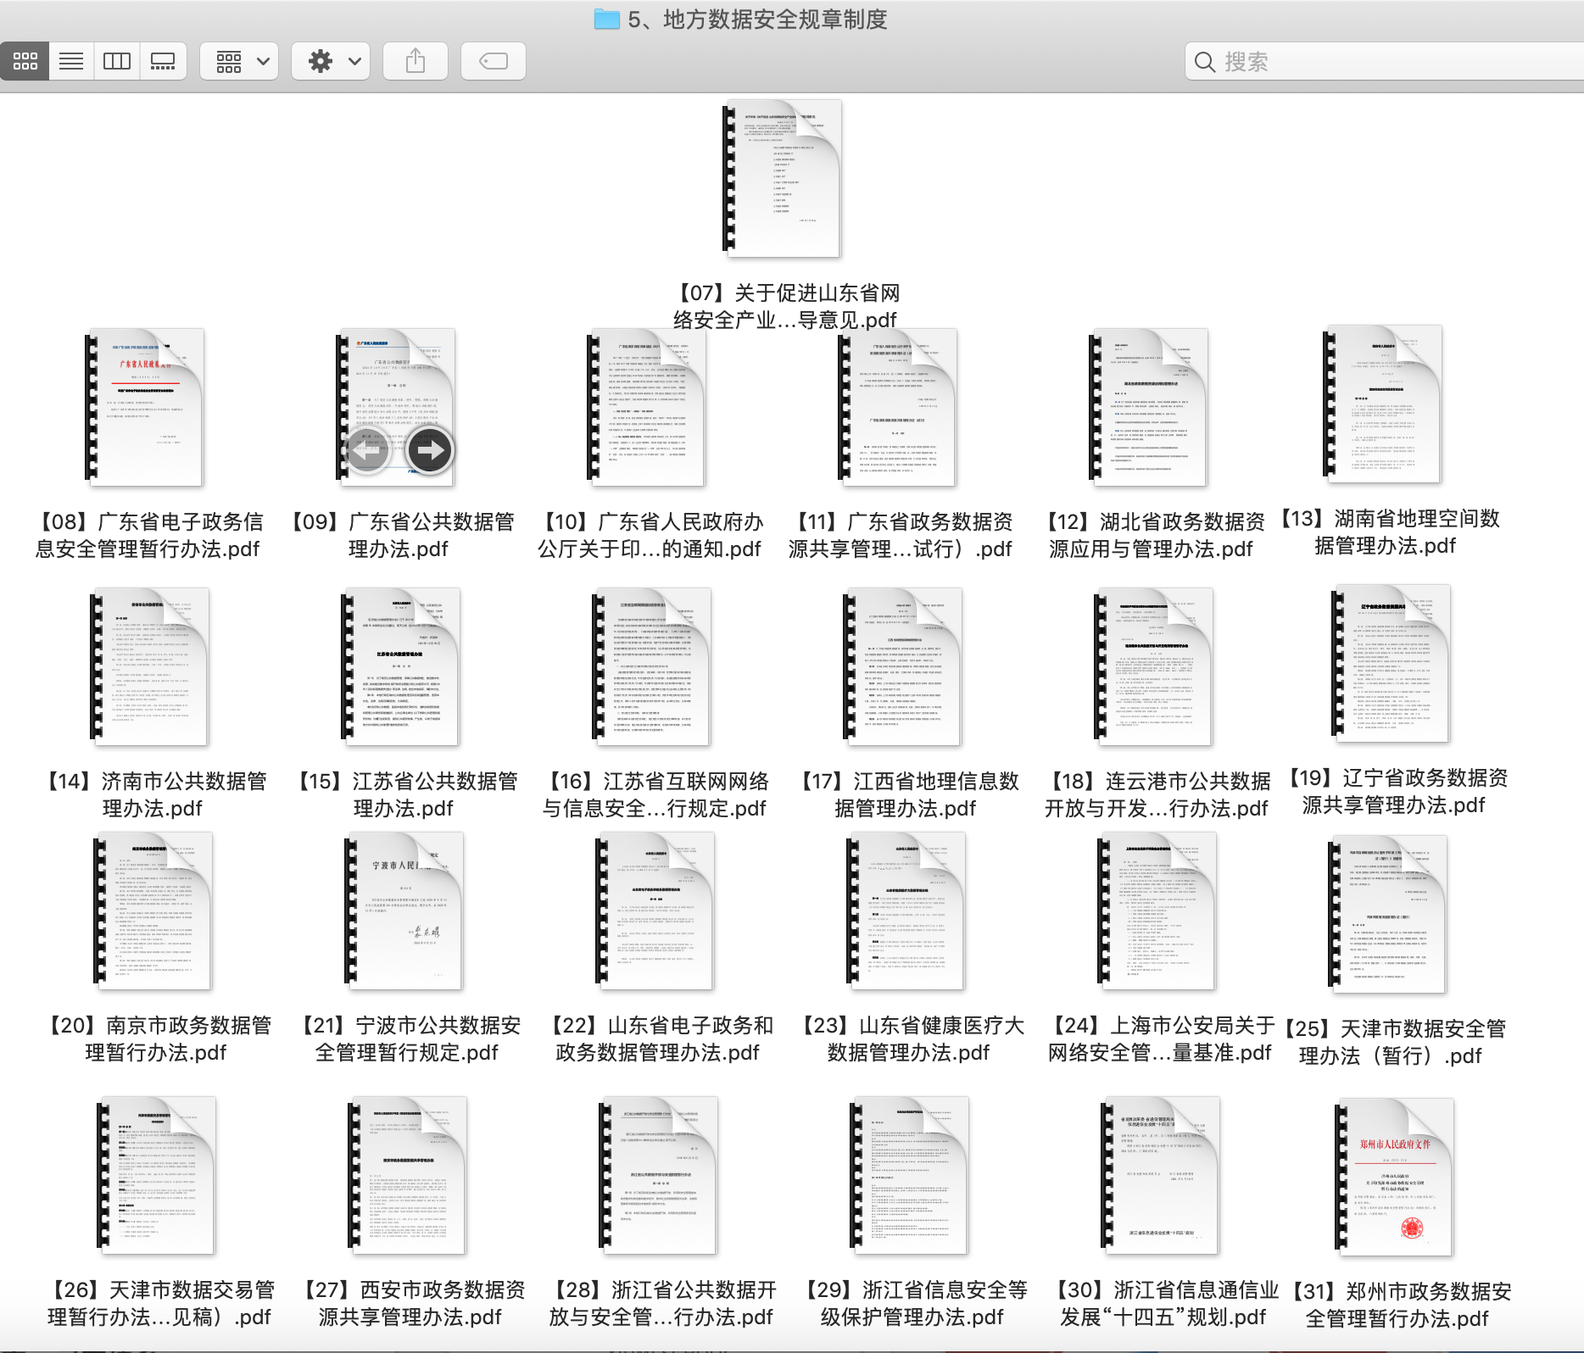Viewport: 1584px width, 1353px height.
Task: Select the 【21】宁波市公共数据安全管理暂行规定 PDF icon
Action: [x=405, y=911]
